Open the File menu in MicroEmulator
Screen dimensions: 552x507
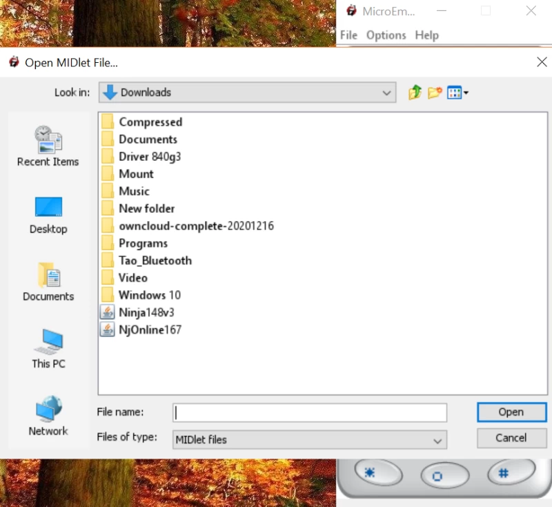pos(348,35)
